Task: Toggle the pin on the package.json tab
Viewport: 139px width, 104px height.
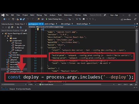Action: (40, 24)
